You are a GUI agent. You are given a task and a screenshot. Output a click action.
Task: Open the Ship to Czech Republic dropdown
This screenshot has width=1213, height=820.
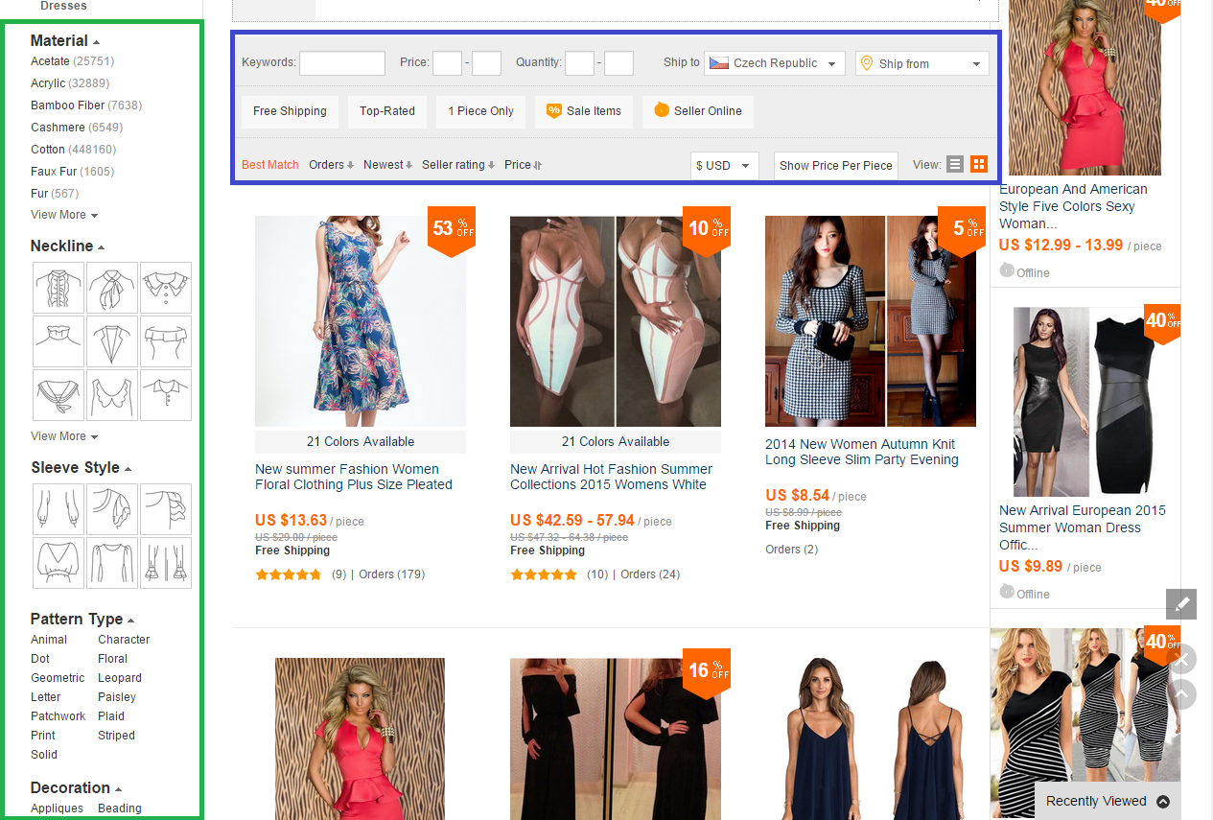(x=774, y=63)
